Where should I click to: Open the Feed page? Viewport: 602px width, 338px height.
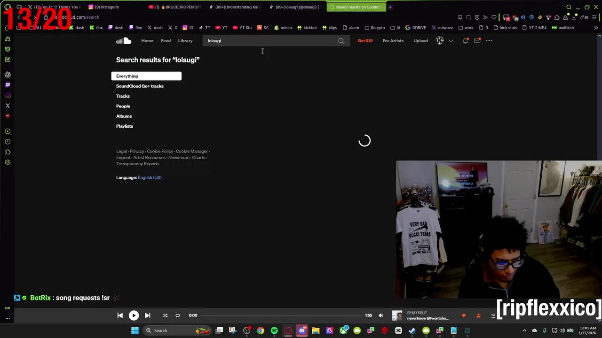click(x=166, y=41)
